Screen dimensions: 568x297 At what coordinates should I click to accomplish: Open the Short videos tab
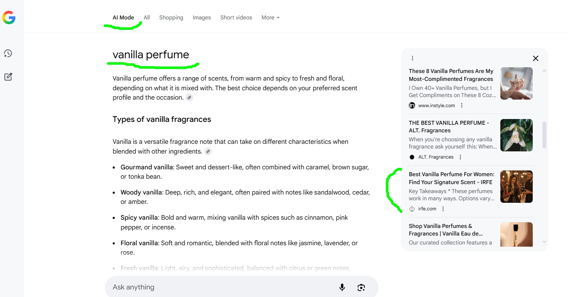pos(236,18)
